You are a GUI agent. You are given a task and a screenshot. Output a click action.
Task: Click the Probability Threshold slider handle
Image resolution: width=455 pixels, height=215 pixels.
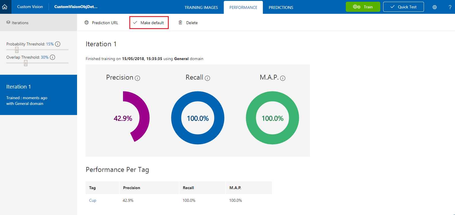point(17,50)
